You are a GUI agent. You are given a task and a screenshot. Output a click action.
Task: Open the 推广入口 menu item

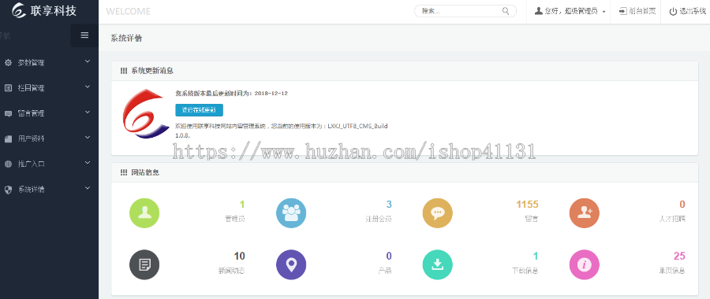[x=49, y=164]
